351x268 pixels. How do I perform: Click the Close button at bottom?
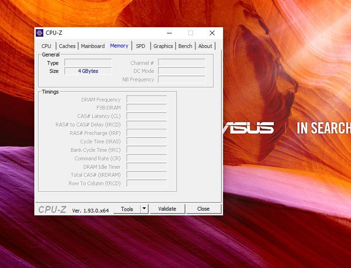pos(203,209)
